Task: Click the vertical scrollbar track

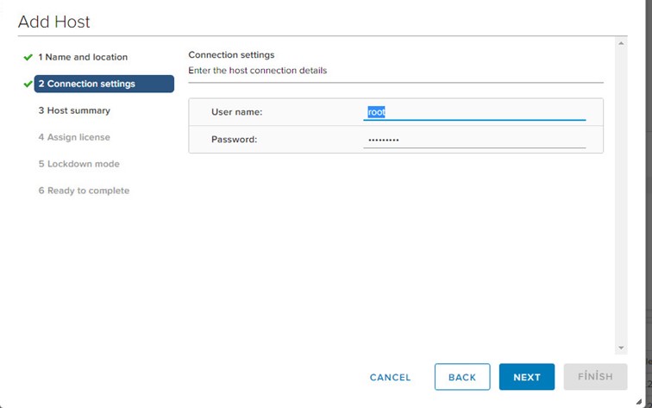Action: click(x=621, y=196)
